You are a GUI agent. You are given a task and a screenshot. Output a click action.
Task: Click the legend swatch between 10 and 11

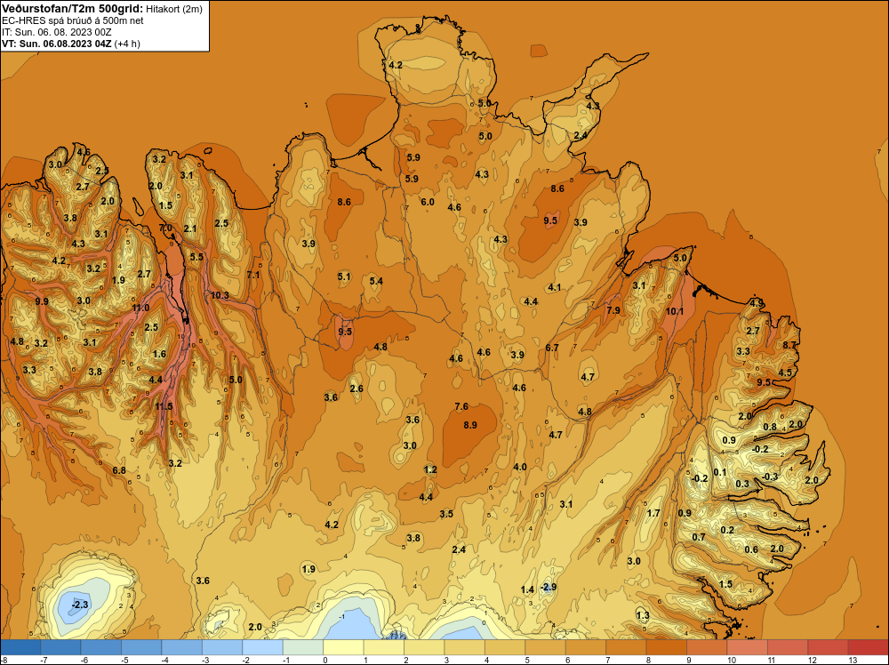747,647
